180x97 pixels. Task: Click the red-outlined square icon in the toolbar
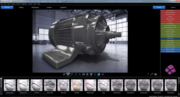tap(95, 74)
